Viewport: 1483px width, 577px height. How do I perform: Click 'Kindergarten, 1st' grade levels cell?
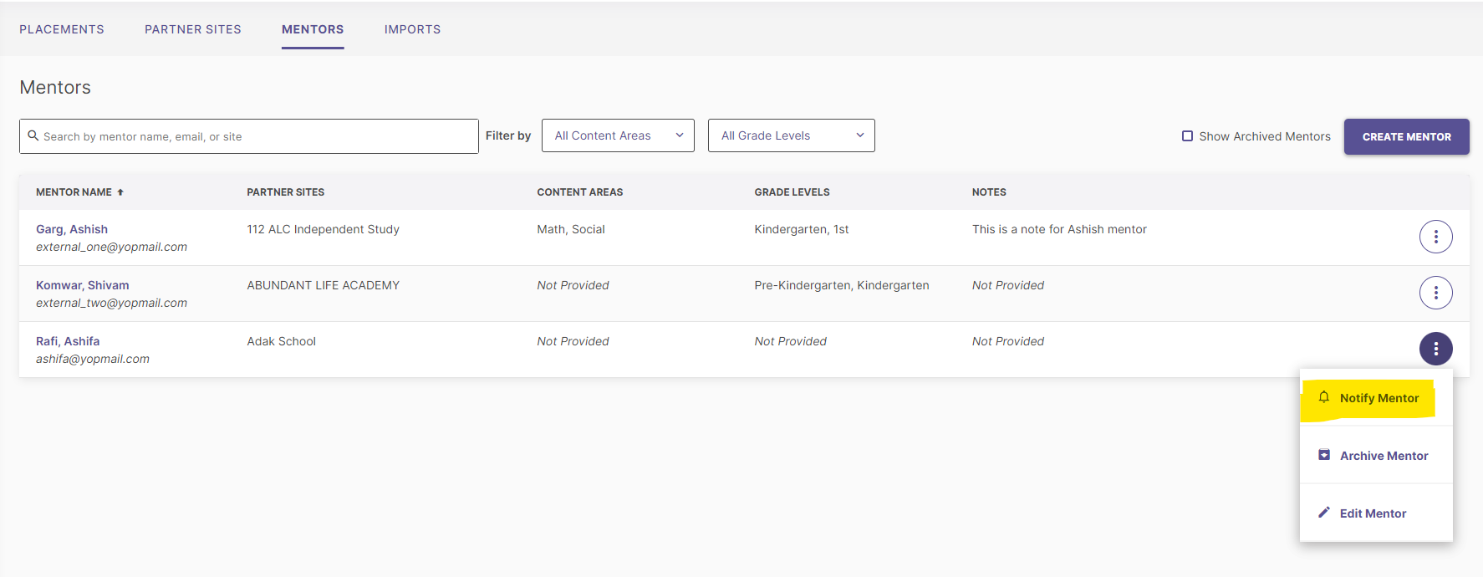coord(802,229)
